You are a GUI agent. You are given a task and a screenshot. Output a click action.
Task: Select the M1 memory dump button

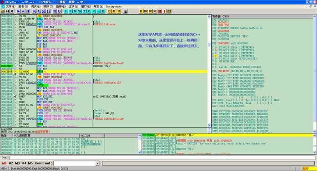point(4,163)
